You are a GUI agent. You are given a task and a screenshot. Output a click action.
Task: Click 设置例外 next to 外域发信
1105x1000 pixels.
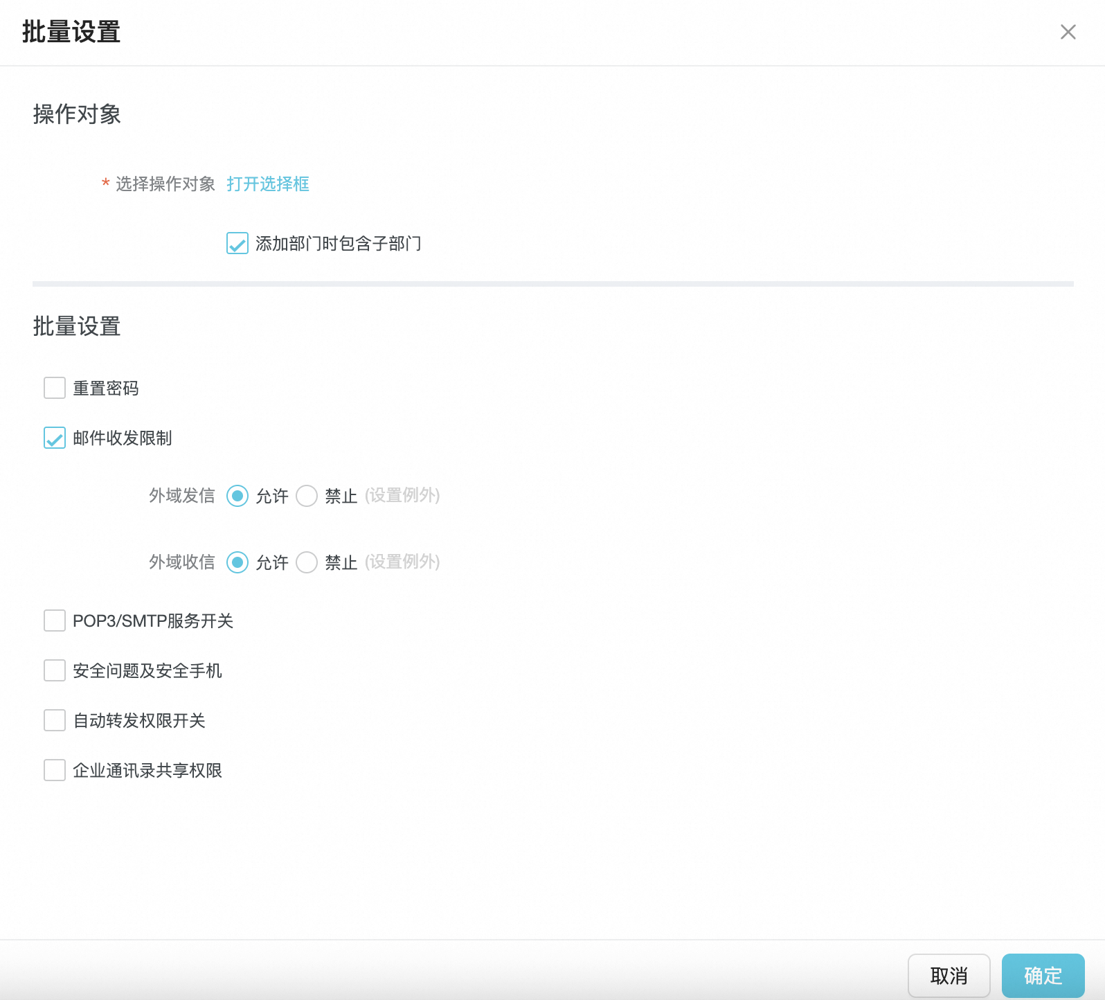pos(402,495)
